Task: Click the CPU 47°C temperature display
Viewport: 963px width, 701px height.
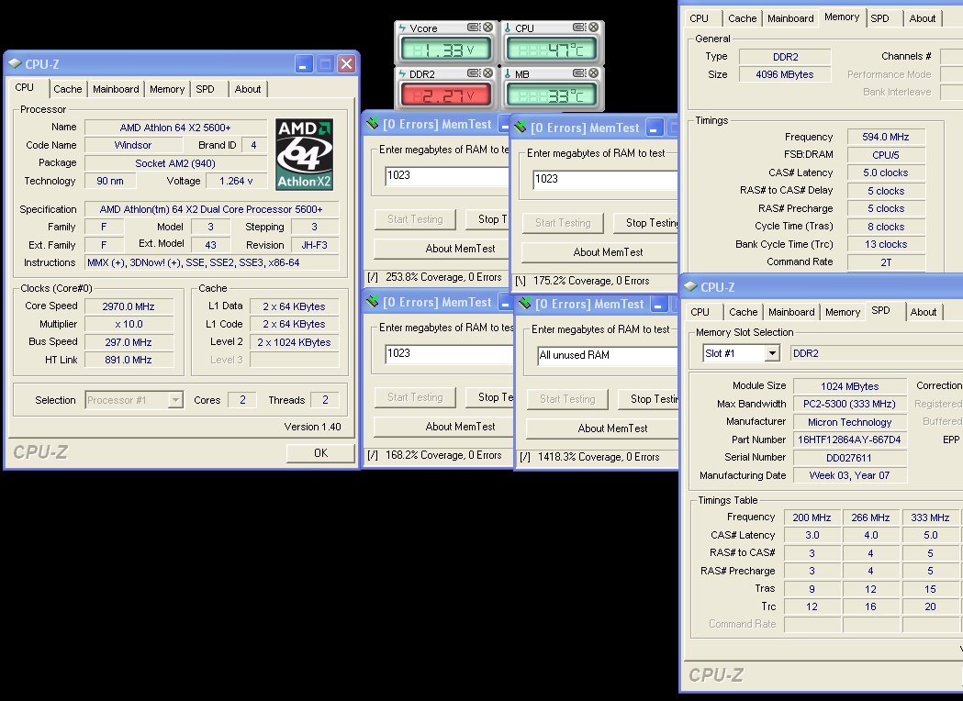Action: [x=552, y=50]
